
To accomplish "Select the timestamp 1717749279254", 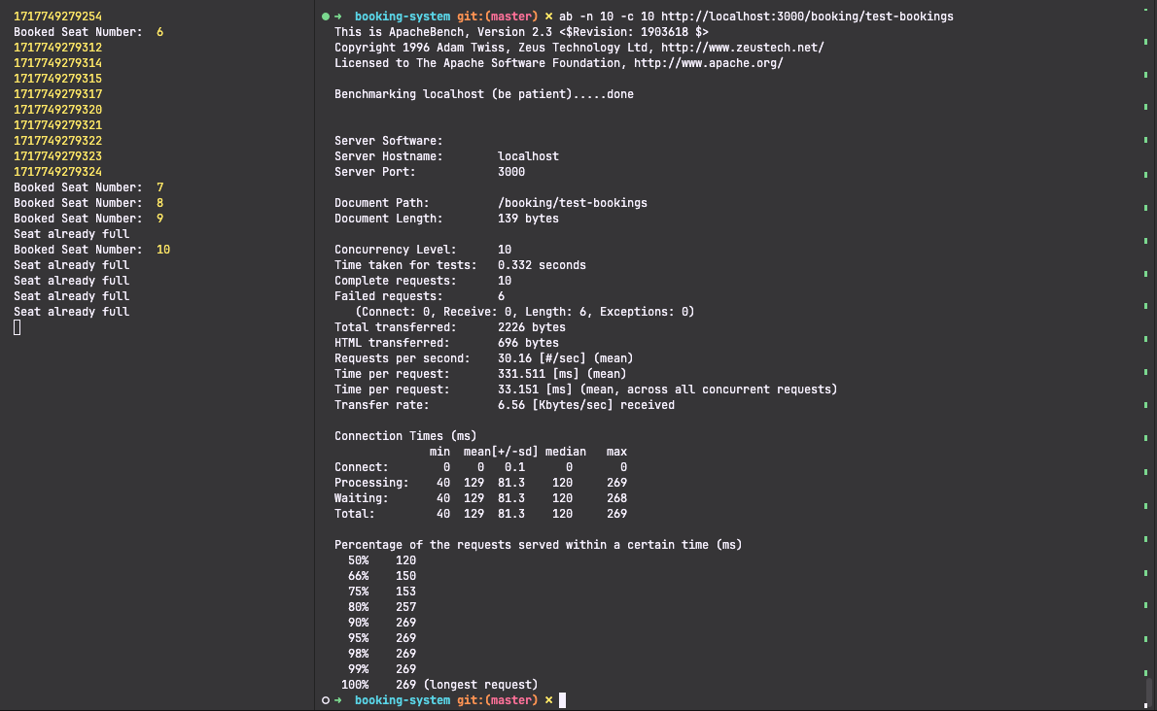I will (57, 17).
